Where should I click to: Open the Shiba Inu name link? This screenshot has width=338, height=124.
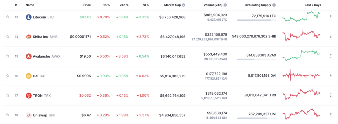[x=40, y=37]
